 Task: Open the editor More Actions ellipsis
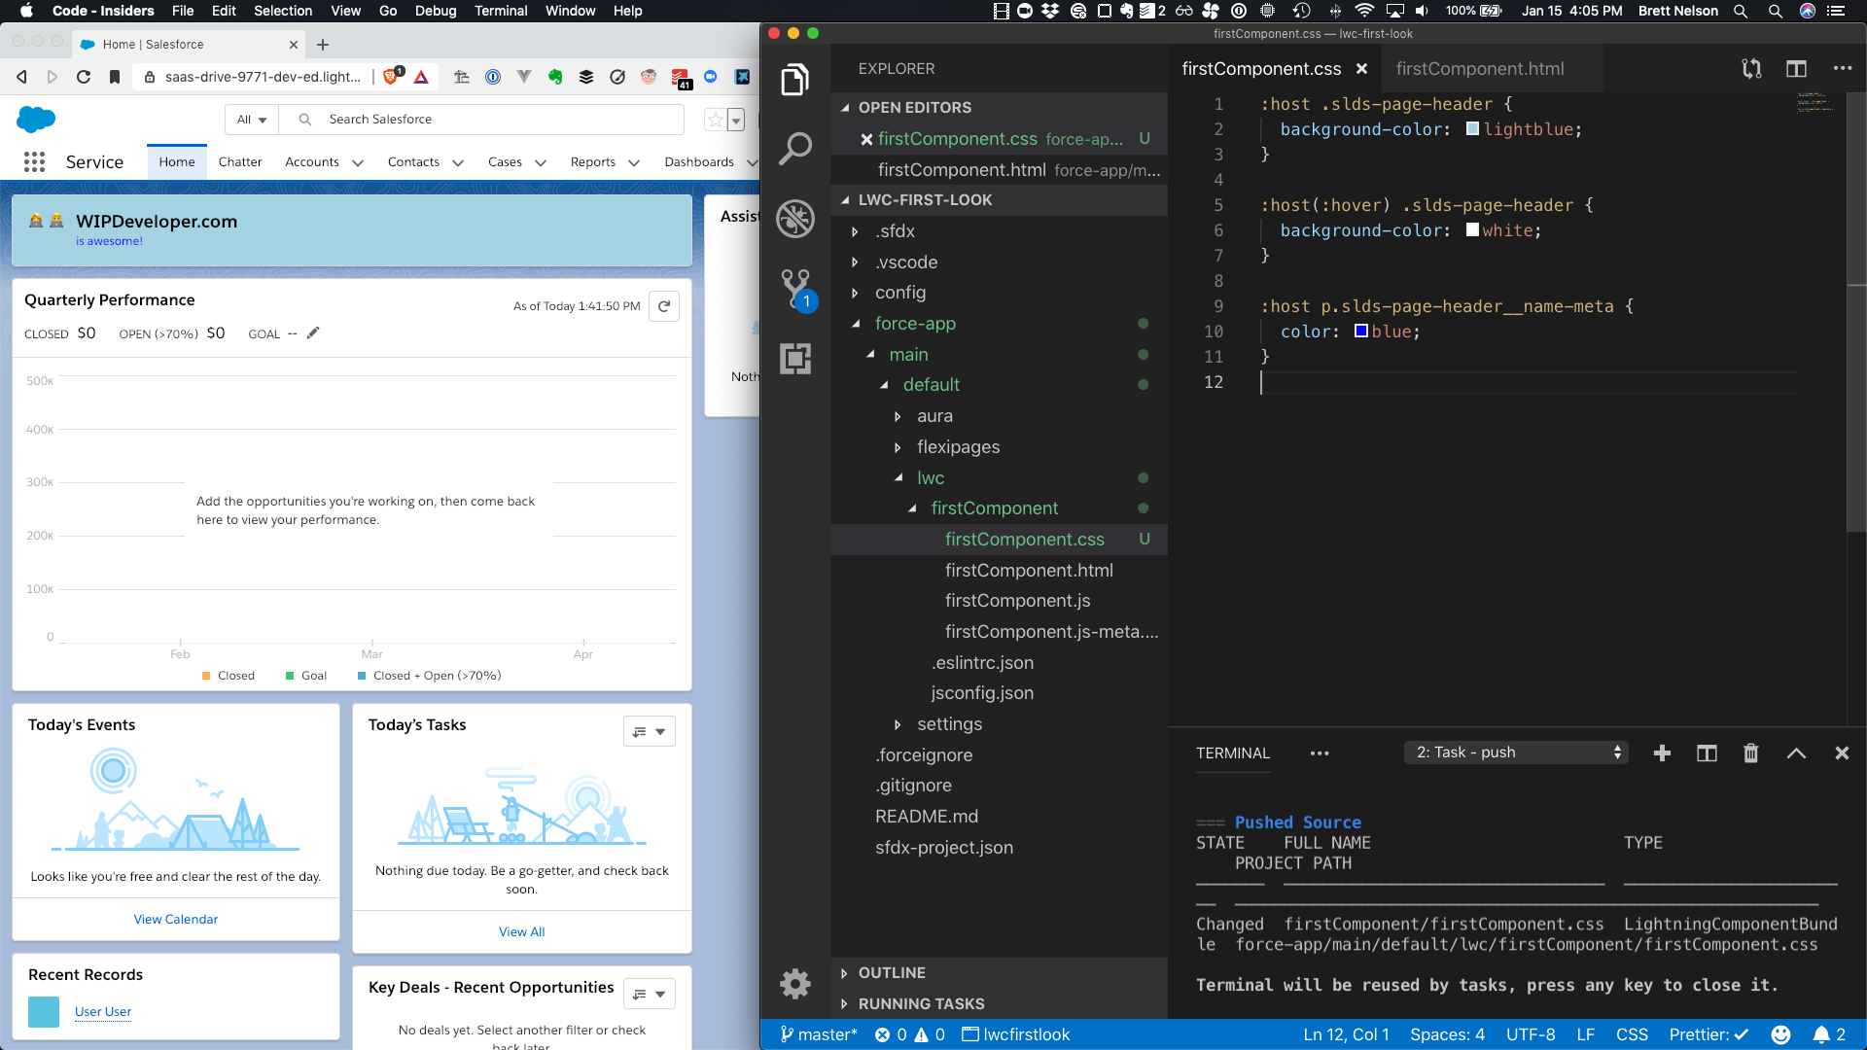[x=1843, y=69]
